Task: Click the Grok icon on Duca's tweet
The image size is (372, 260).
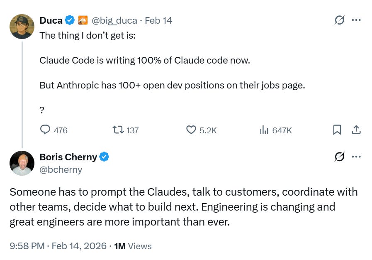Action: (x=340, y=20)
